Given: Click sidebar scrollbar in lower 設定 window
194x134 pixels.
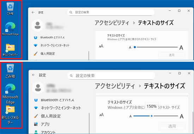Looking at the screenshot, I should point(89,123).
